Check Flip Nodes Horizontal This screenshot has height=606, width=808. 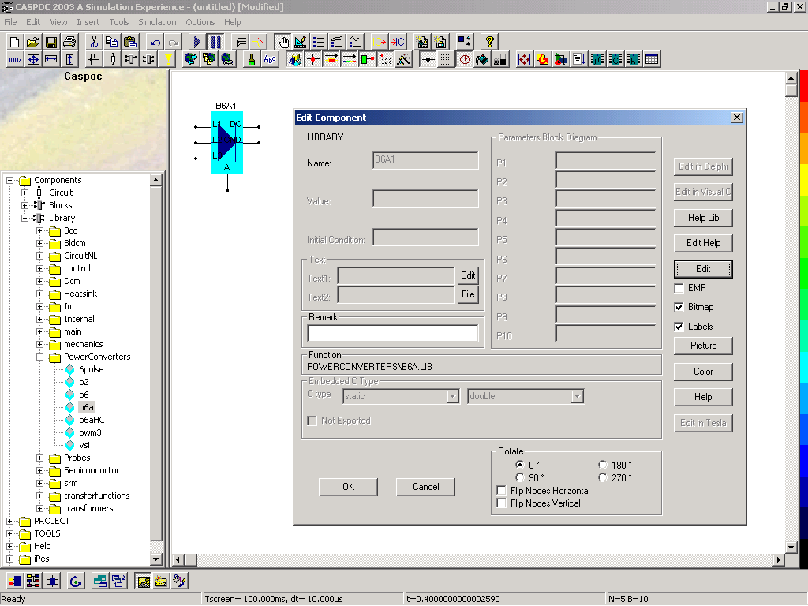501,491
